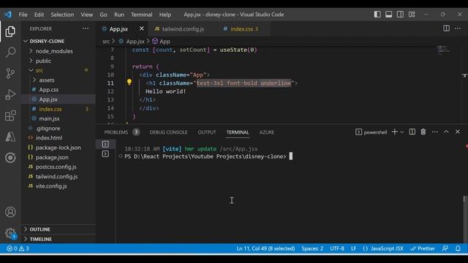Image resolution: width=468 pixels, height=263 pixels.
Task: Open the Run and Debug view
Action: point(10,94)
